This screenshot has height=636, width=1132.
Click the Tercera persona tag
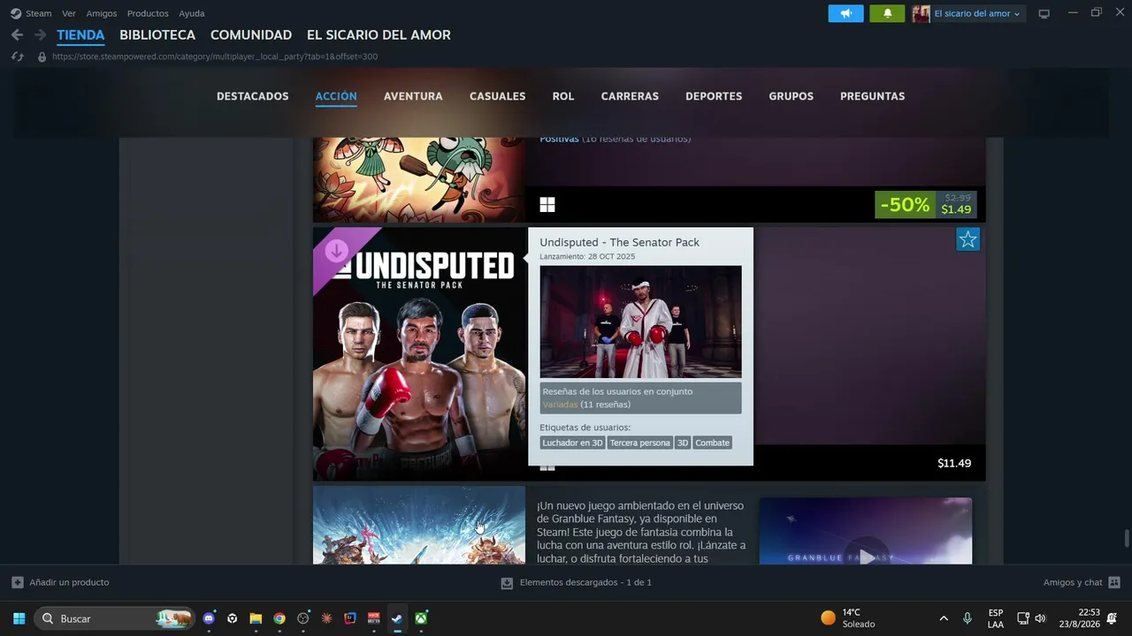(x=639, y=443)
